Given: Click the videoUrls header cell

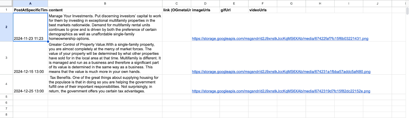Looking at the screenshot, I should 263,10.
